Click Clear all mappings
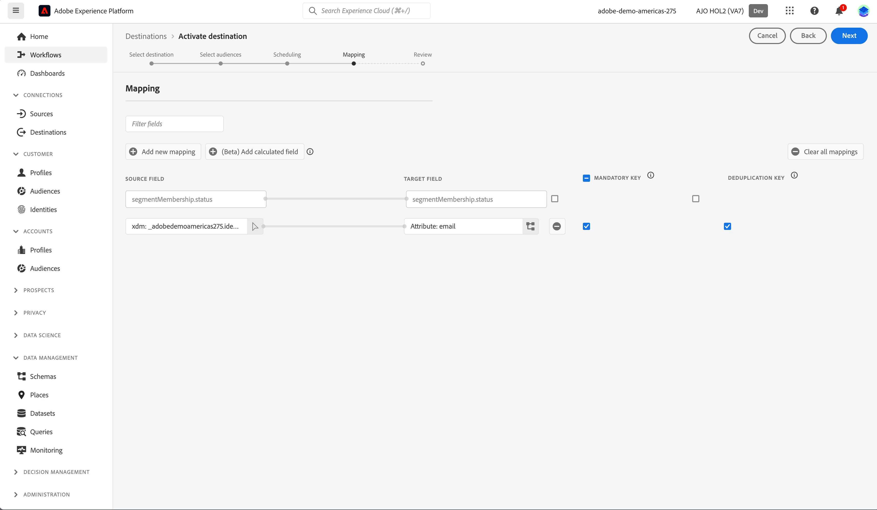The height and width of the screenshot is (510, 877). pyautogui.click(x=826, y=152)
